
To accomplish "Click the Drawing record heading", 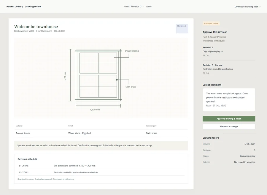I will [x=211, y=138].
